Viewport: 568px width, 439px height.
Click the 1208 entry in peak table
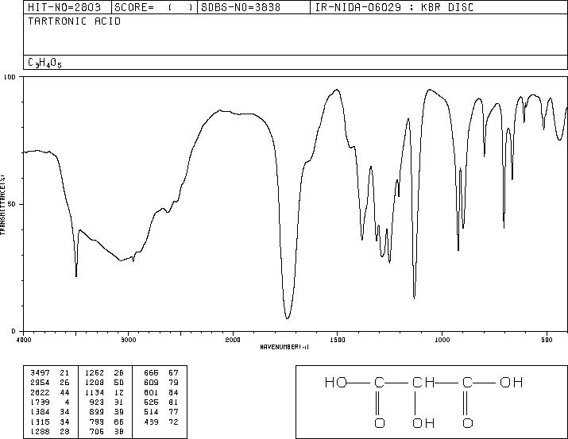(95, 383)
